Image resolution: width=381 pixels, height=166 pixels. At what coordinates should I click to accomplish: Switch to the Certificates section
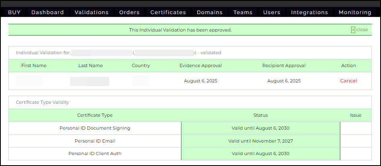pos(168,13)
